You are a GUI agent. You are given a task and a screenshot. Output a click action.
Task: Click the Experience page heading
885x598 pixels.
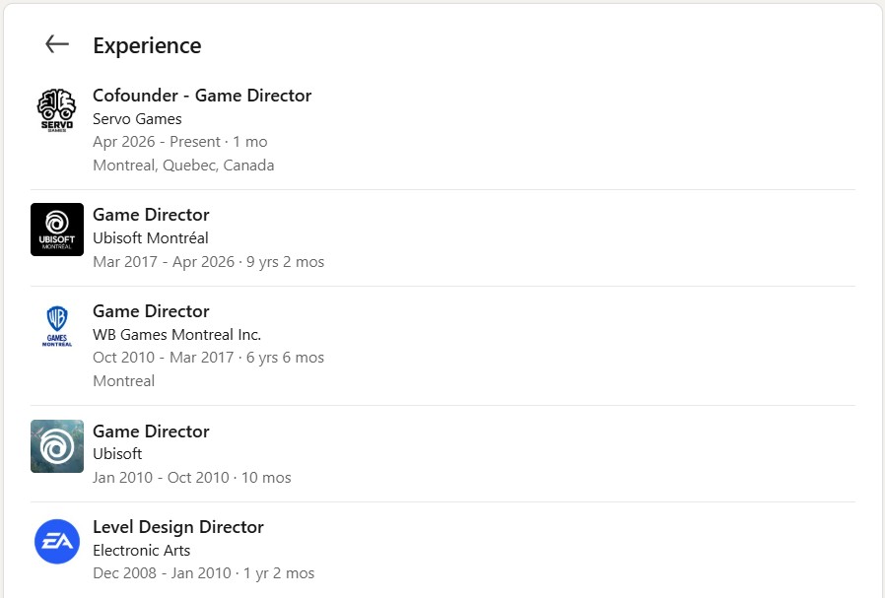(147, 45)
